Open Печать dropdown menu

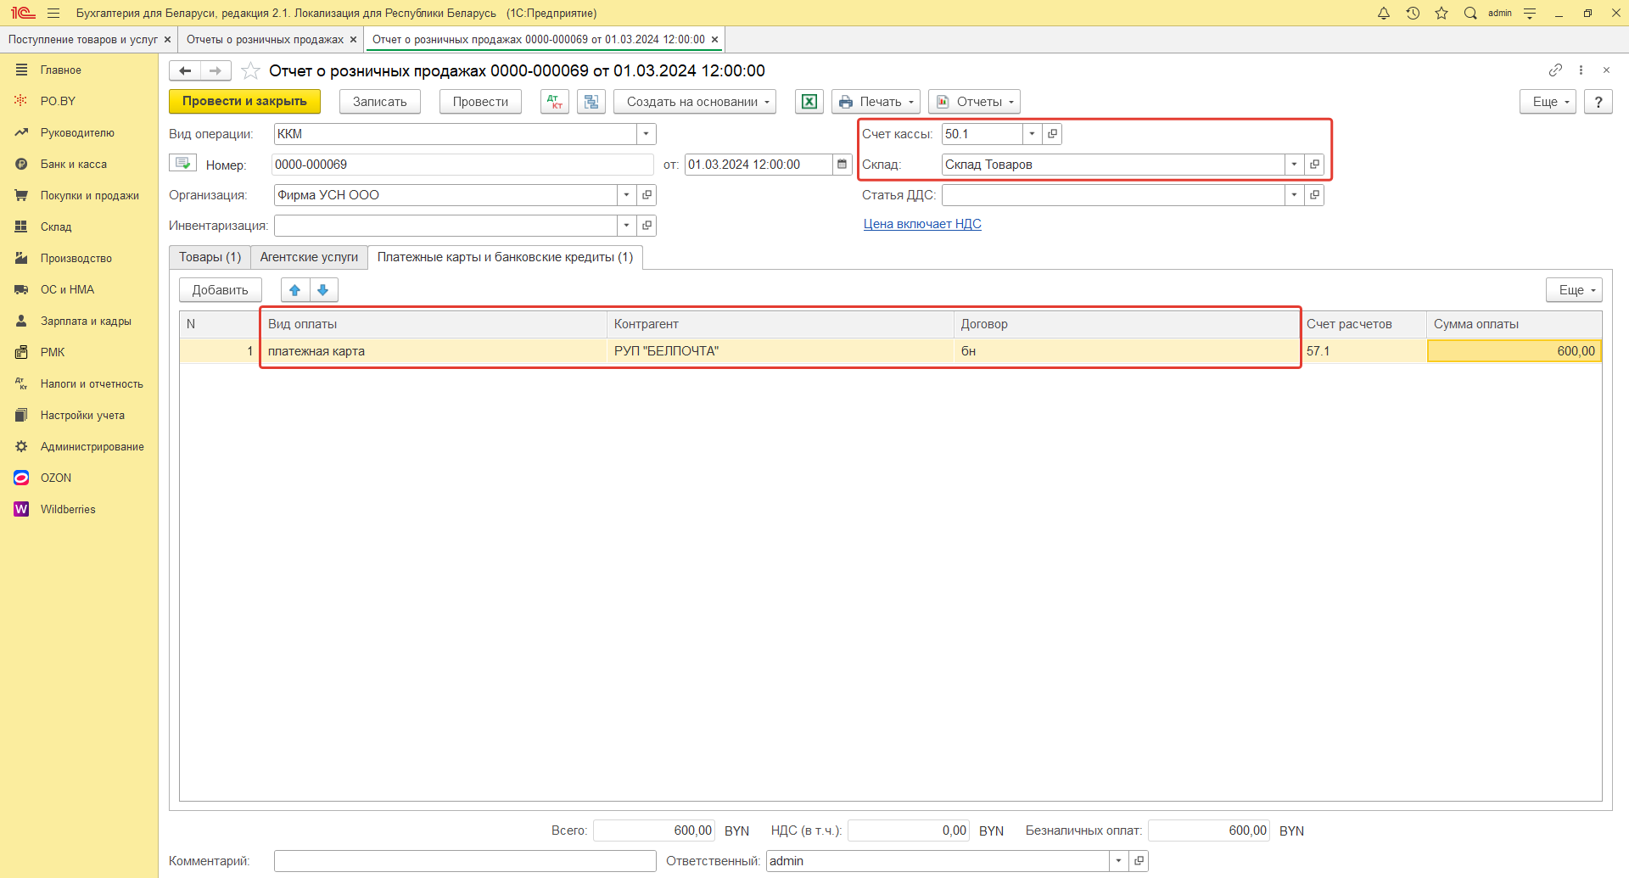(x=876, y=102)
